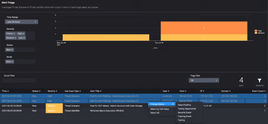Click New status in the Windows Macro row

click(34, 111)
